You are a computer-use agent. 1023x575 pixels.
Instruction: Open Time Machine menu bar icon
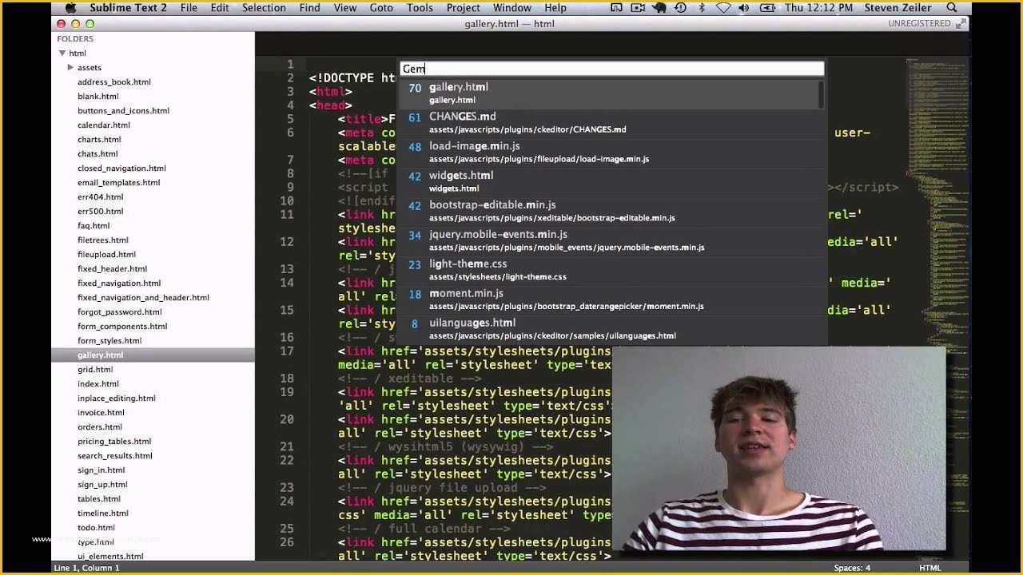[x=680, y=8]
